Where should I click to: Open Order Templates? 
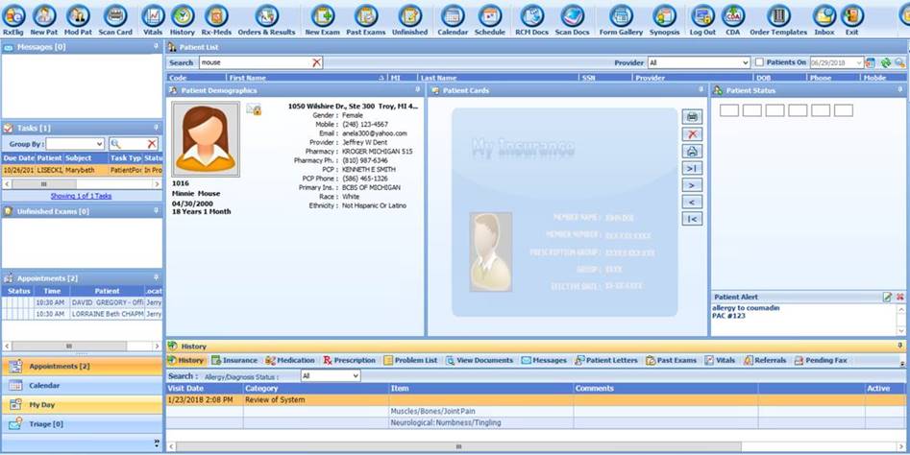[778, 19]
